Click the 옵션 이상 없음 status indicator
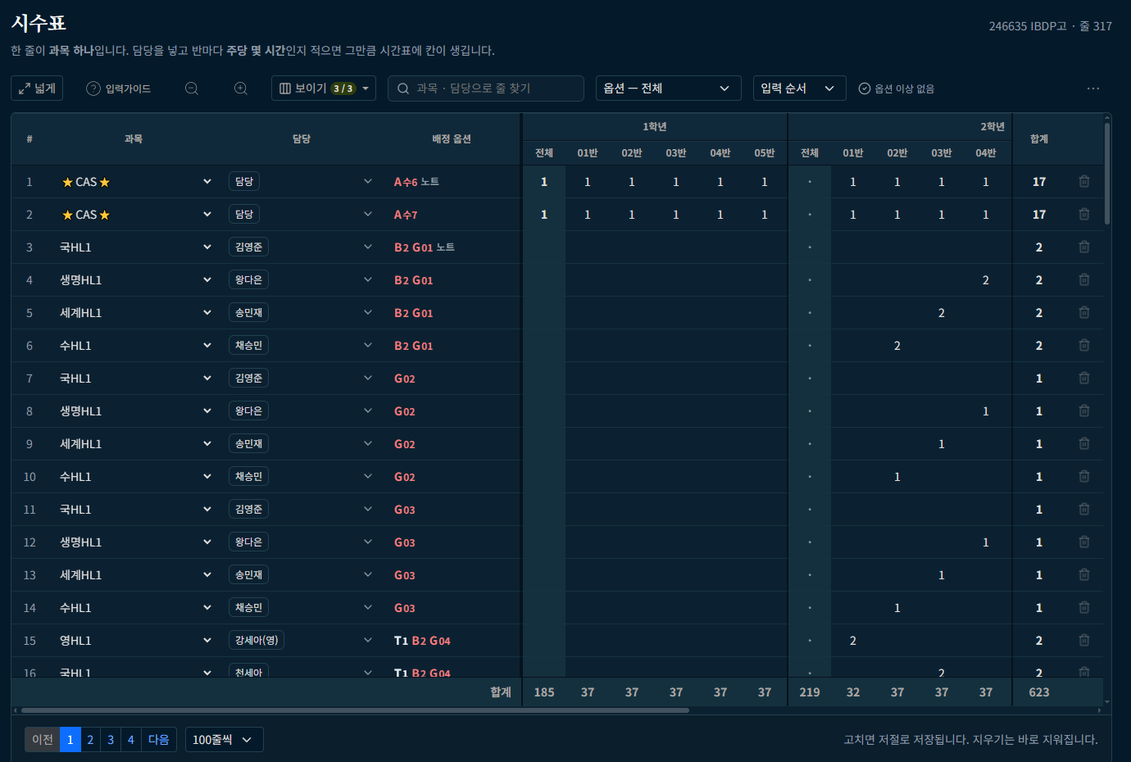The height and width of the screenshot is (762, 1131). (897, 88)
